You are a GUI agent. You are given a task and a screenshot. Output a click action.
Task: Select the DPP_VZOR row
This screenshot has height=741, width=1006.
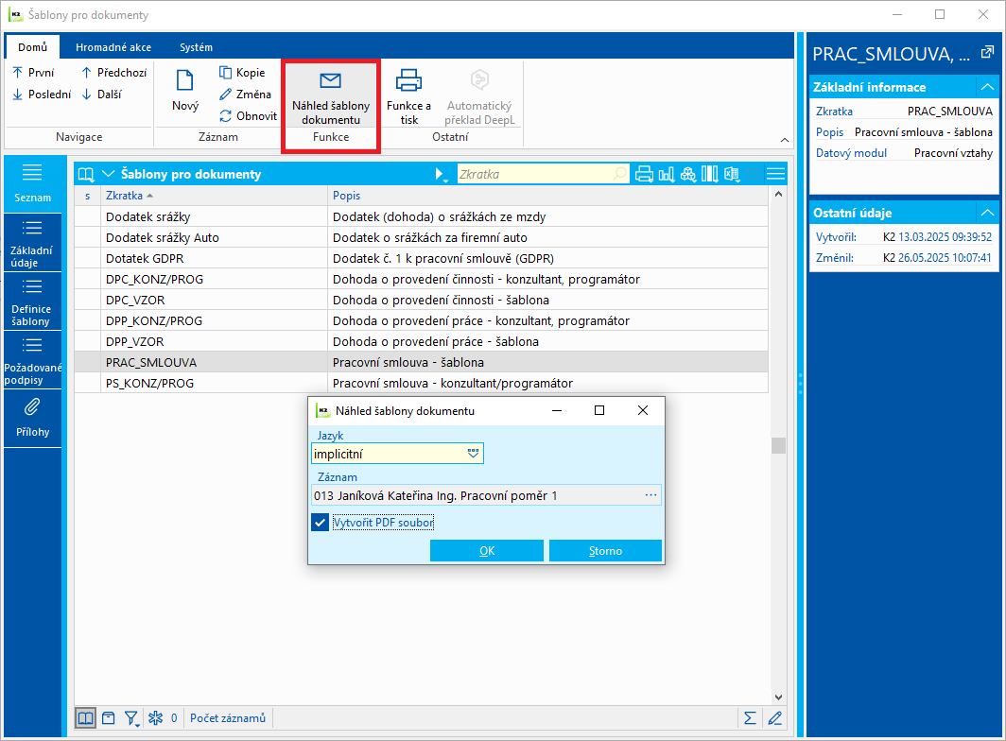421,341
